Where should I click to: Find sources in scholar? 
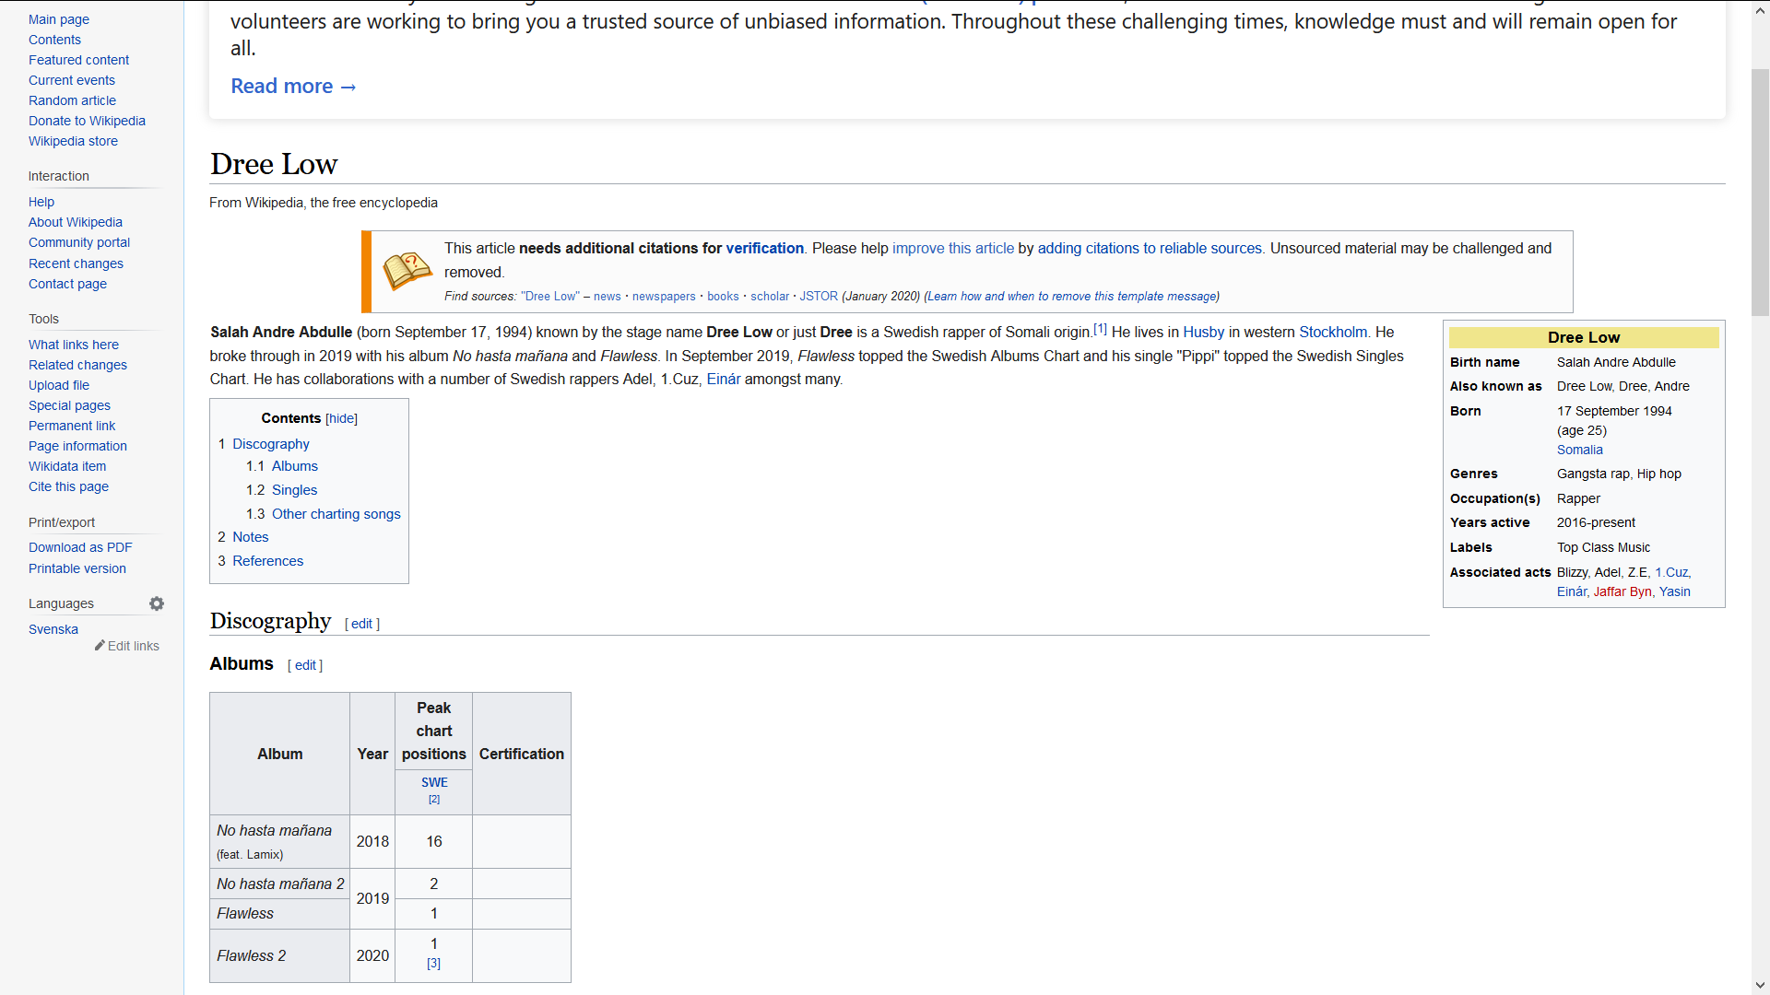point(770,297)
